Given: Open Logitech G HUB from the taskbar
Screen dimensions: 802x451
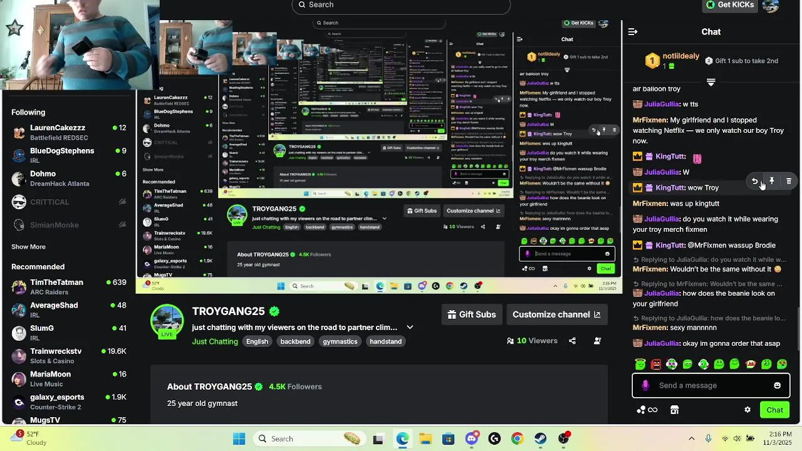Looking at the screenshot, I should 494,438.
